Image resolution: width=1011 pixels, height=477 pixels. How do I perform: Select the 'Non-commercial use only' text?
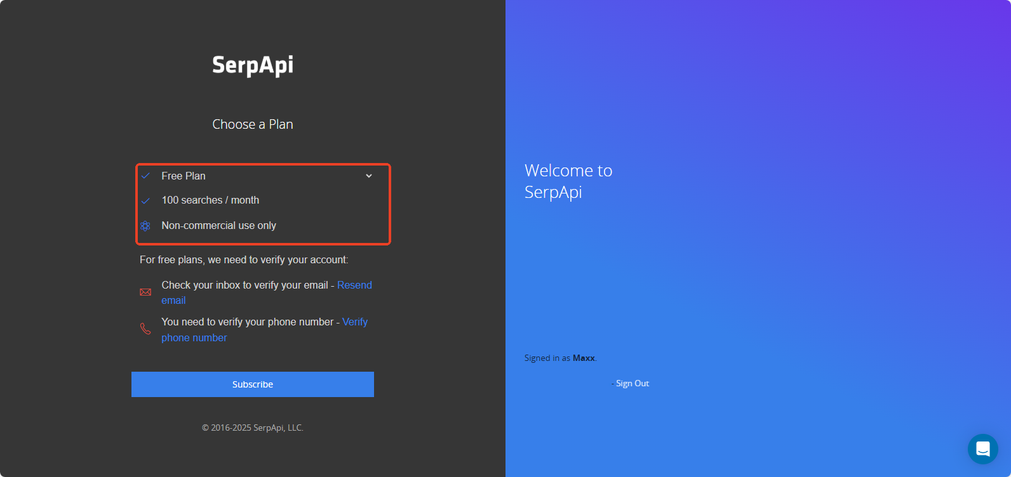pyautogui.click(x=219, y=226)
